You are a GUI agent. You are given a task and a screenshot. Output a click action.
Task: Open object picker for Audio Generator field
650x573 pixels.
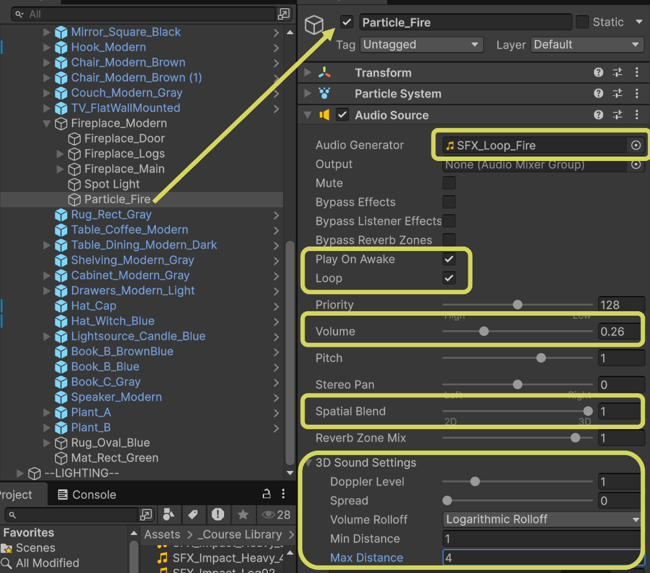[635, 145]
